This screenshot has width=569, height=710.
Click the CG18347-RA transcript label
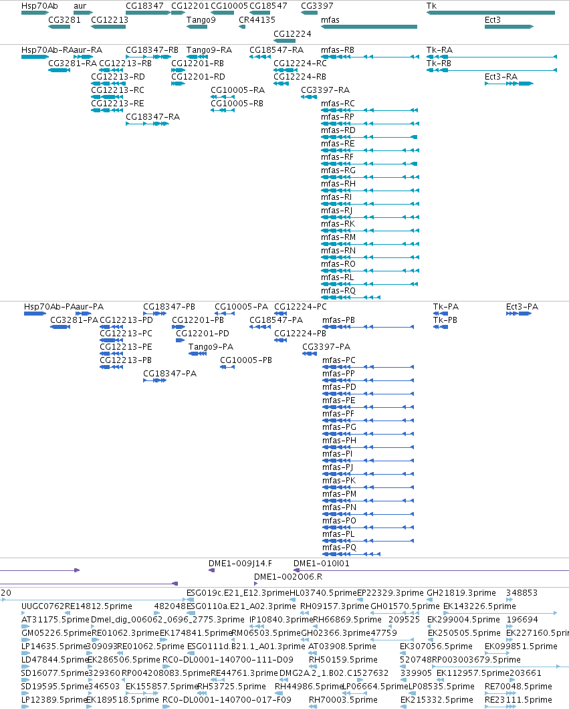pos(152,117)
